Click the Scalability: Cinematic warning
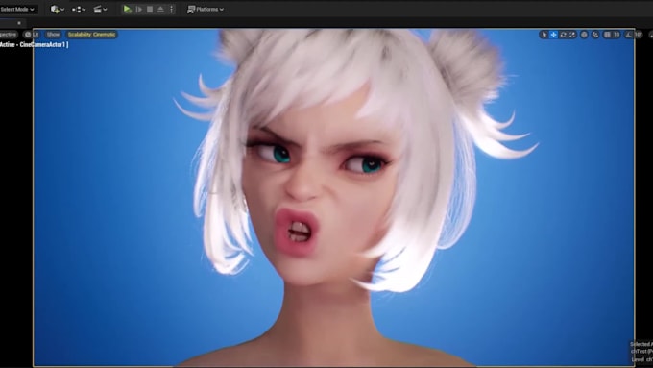This screenshot has height=368, width=653. tap(91, 35)
